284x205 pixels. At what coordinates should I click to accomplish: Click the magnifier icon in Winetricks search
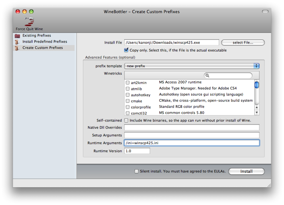tap(207, 75)
